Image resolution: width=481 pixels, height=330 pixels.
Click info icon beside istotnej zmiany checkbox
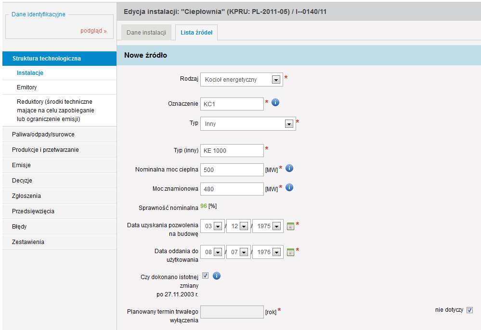tap(217, 276)
